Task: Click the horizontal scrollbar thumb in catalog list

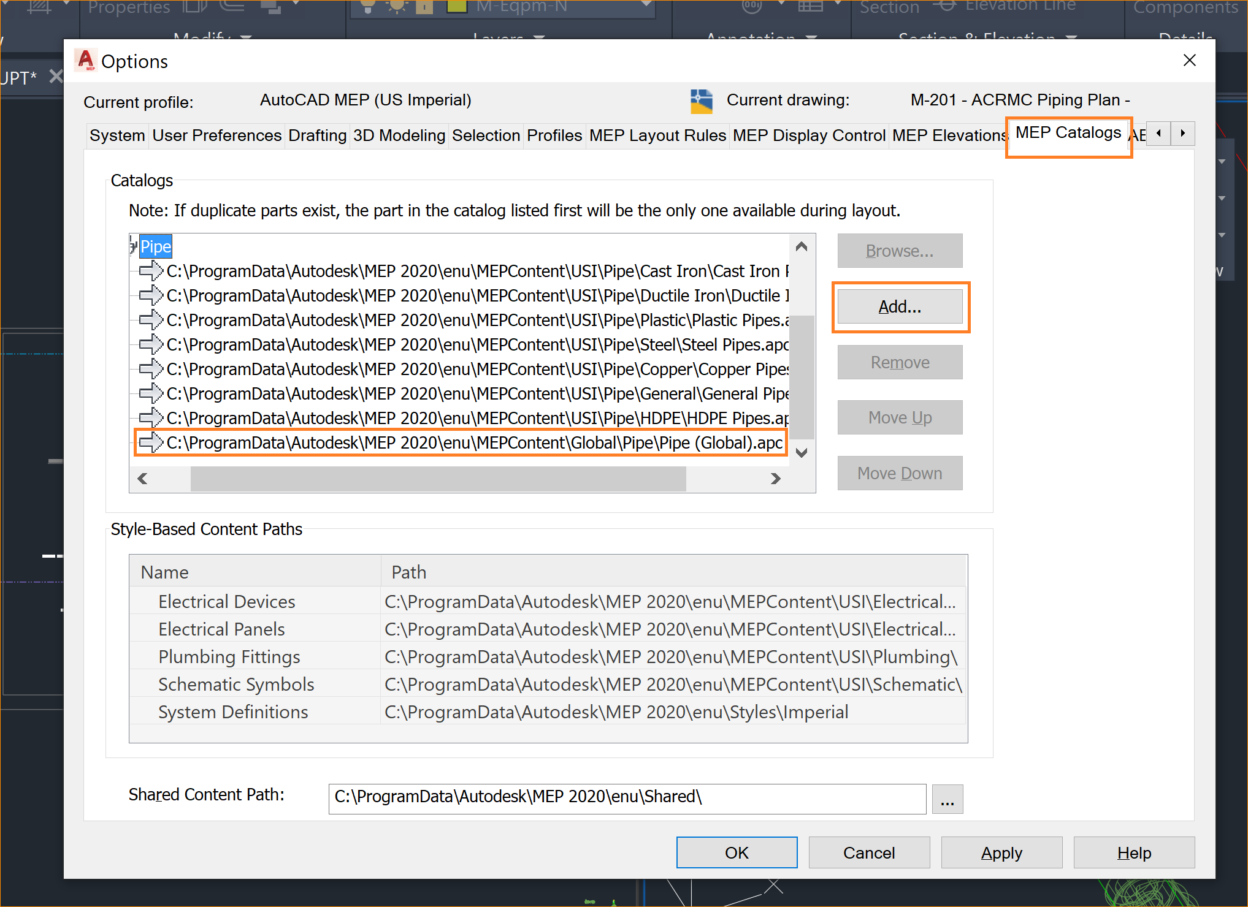Action: tap(438, 479)
